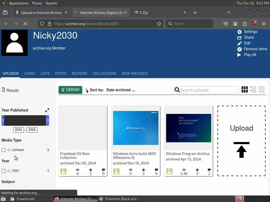Image resolution: width=270 pixels, height=202 pixels.
Task: Open the Windows Program Archive title link
Action: (188, 154)
